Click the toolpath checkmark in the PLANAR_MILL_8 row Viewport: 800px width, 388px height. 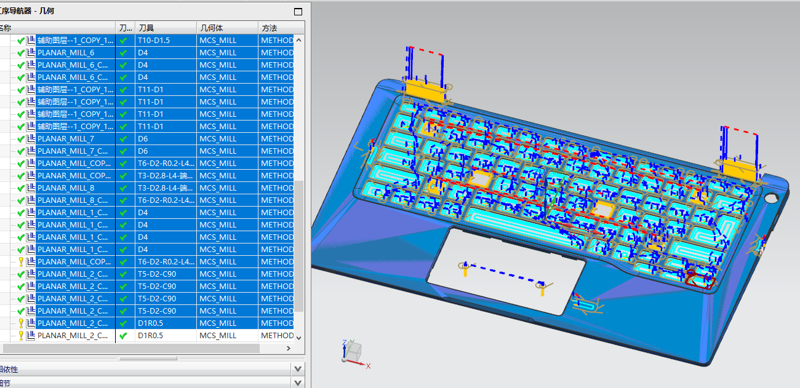(x=124, y=188)
